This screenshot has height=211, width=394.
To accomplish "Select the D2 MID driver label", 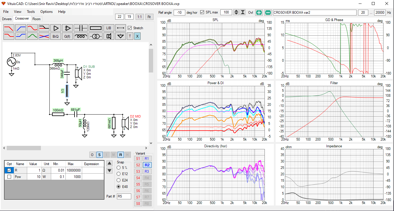I will click(135, 116).
